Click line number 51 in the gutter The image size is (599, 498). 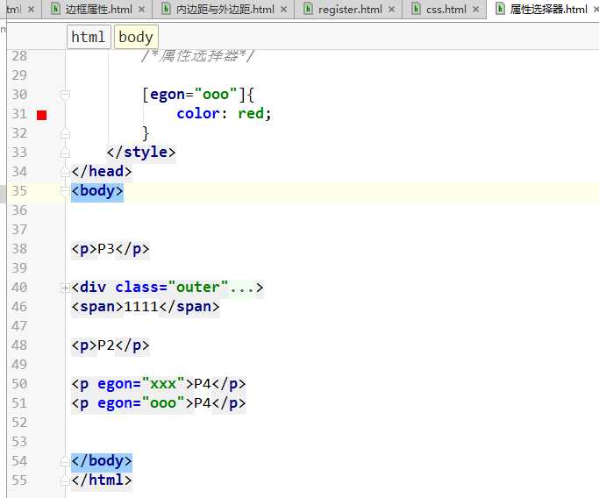(19, 403)
